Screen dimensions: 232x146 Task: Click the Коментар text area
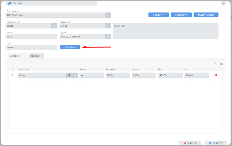(165, 31)
